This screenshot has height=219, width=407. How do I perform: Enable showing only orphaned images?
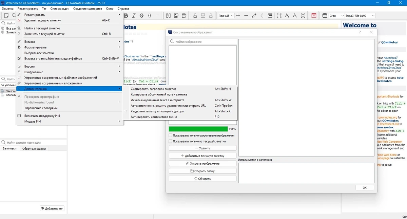click(170, 135)
